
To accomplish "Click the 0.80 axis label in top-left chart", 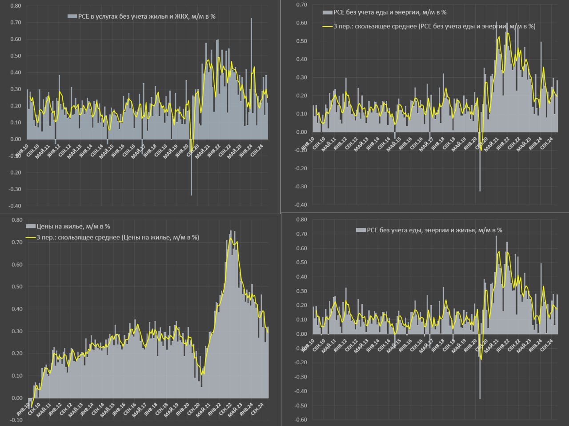I will [x=15, y=6].
